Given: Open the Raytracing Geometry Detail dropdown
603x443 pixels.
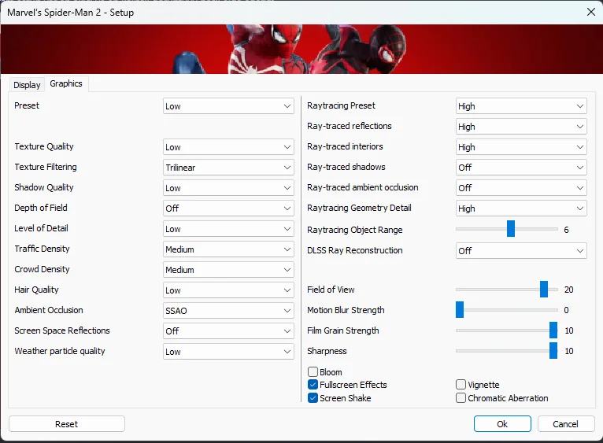Looking at the screenshot, I should 521,208.
